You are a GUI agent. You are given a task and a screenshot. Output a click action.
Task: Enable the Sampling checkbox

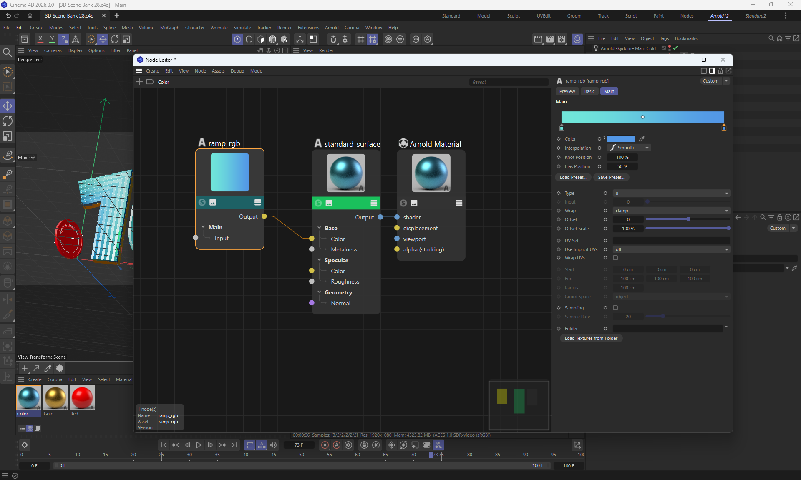[615, 308]
